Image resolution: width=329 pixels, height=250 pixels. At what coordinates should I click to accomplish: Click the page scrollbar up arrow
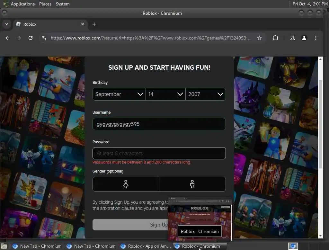coord(320,59)
